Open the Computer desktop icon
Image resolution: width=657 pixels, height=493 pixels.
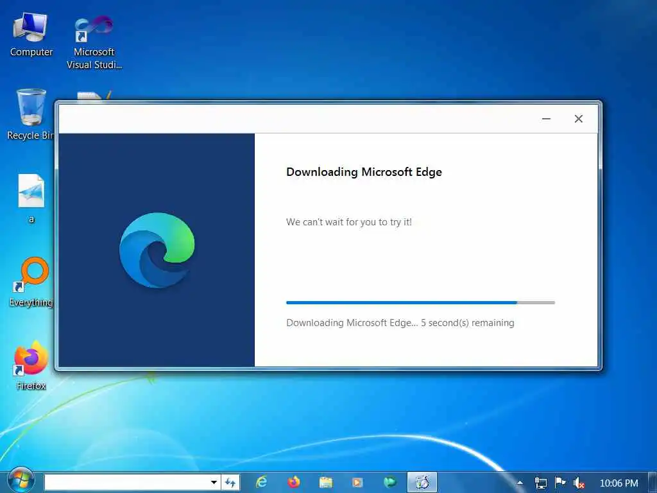pyautogui.click(x=31, y=35)
